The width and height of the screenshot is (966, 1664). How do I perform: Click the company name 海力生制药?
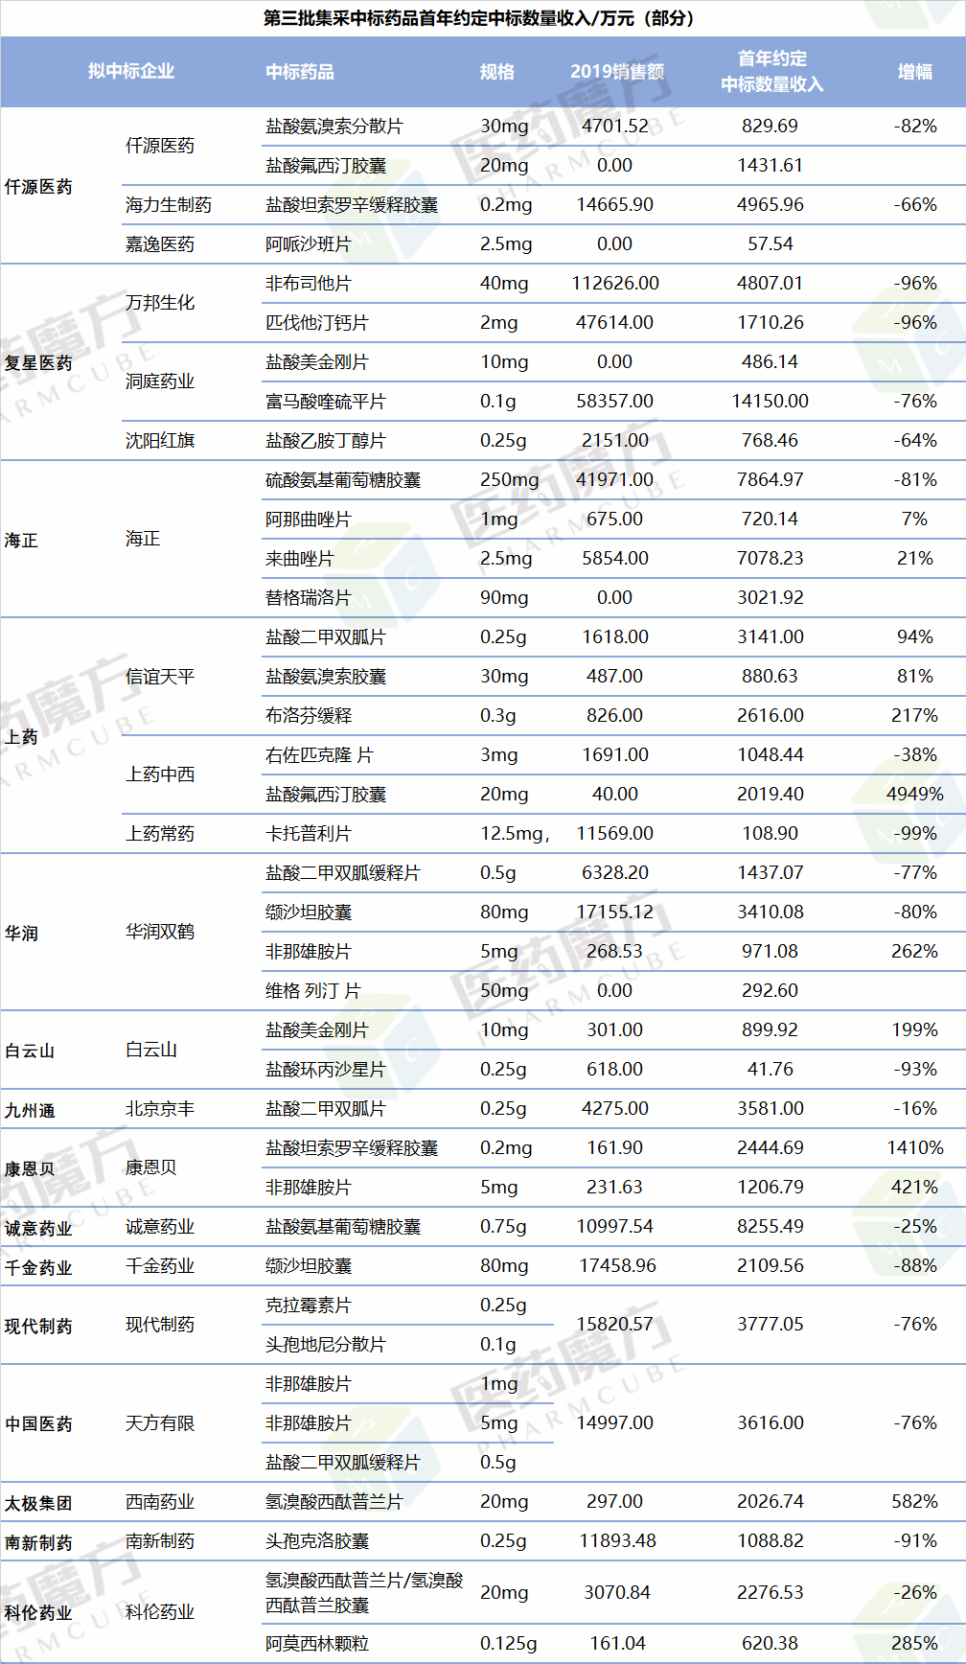tap(169, 205)
